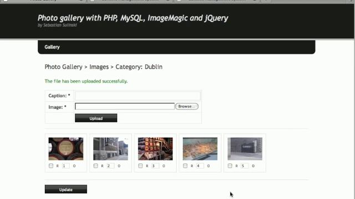Click the order field showing 1
Screen dimensions: 355x199
[x=65, y=166]
